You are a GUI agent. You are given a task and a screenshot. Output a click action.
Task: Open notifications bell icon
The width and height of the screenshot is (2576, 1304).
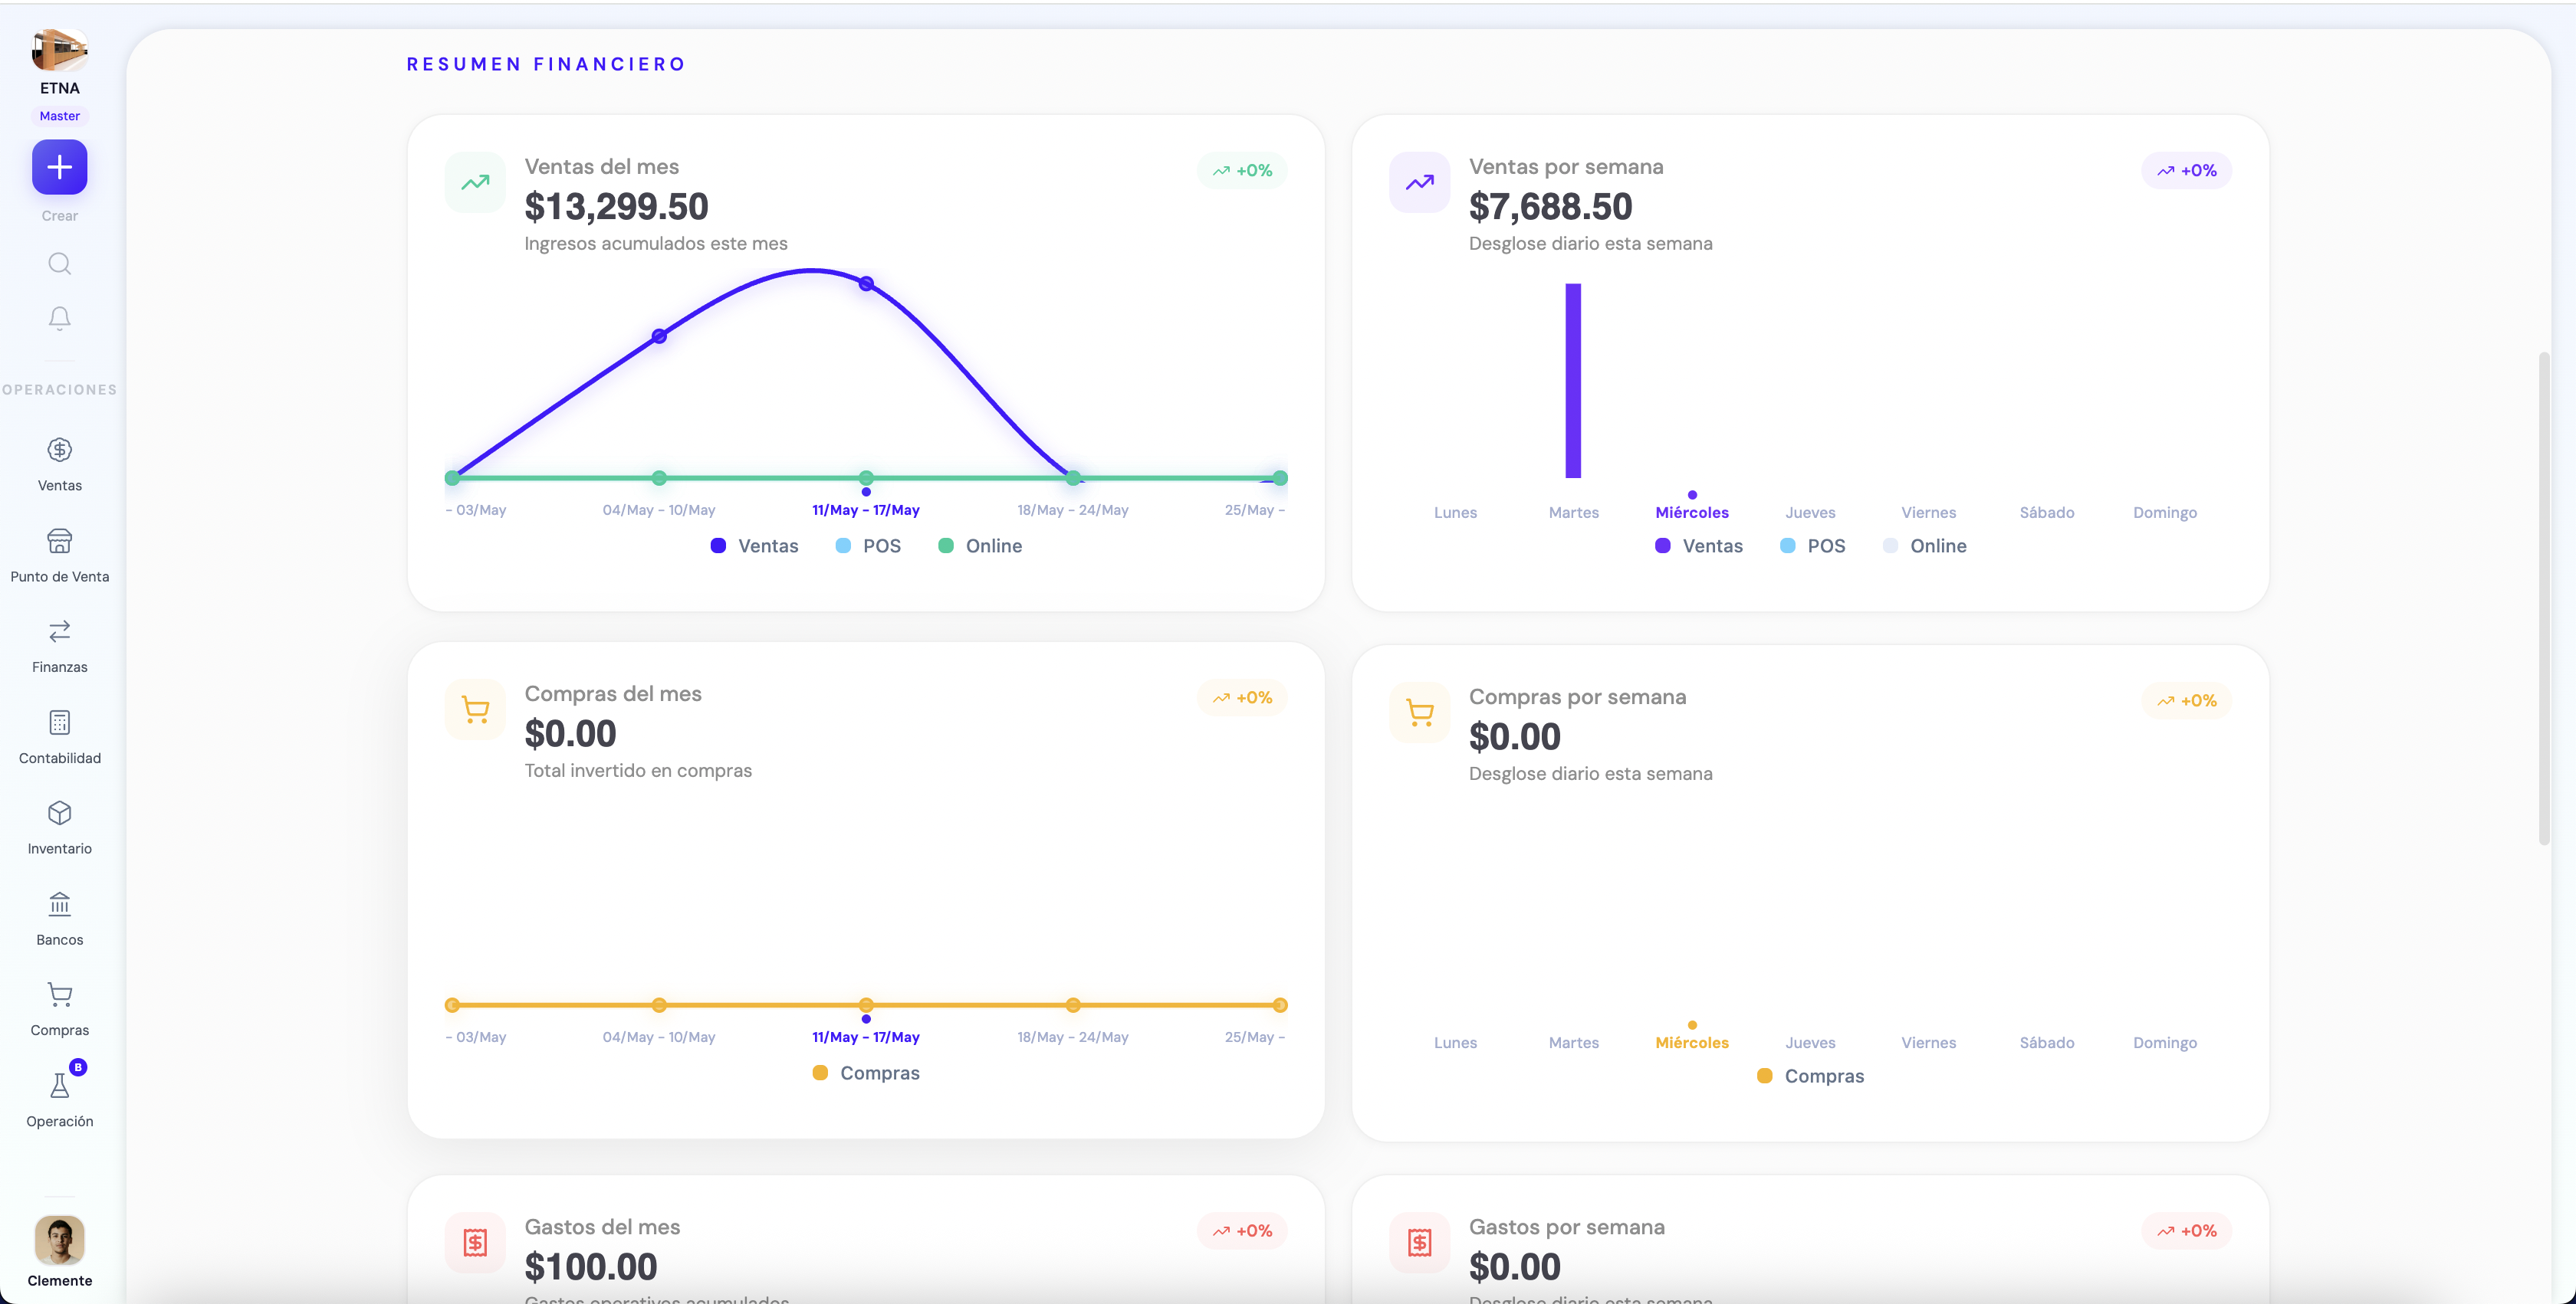click(59, 318)
